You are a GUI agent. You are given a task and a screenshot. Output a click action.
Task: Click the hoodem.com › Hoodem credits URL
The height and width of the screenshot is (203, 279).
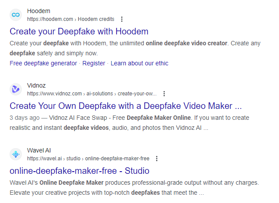click(x=71, y=19)
